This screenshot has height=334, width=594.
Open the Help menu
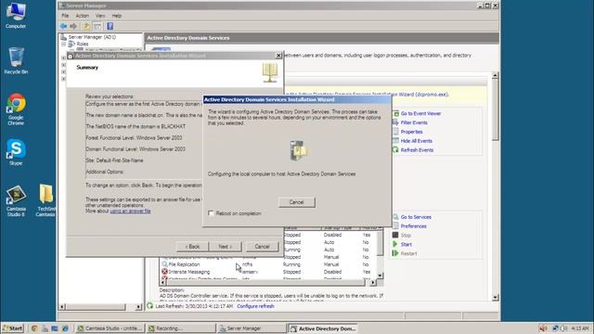click(116, 16)
